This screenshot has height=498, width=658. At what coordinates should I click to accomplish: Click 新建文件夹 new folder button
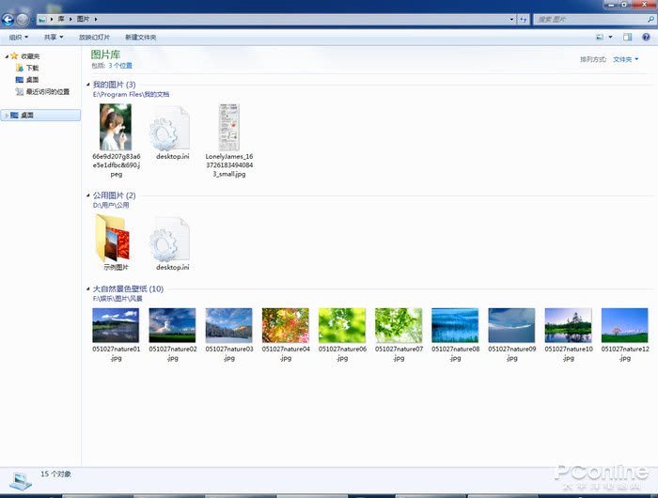(x=140, y=37)
